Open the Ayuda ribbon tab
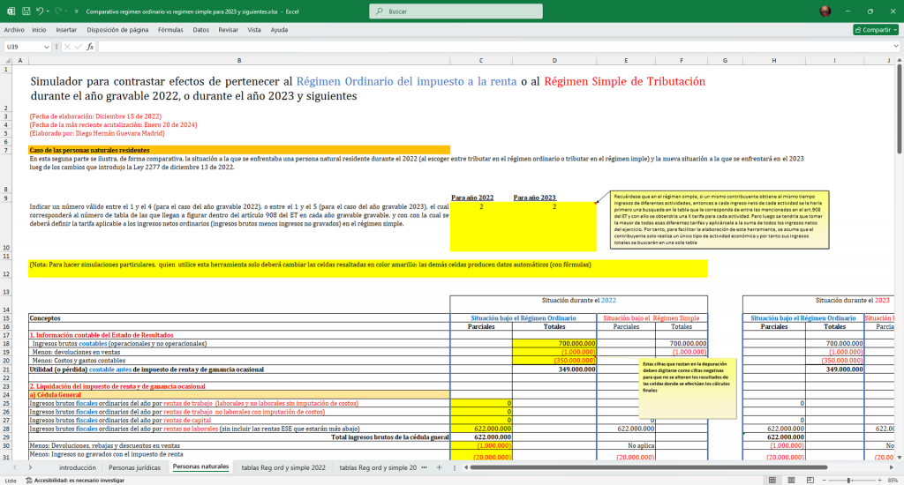 [279, 29]
